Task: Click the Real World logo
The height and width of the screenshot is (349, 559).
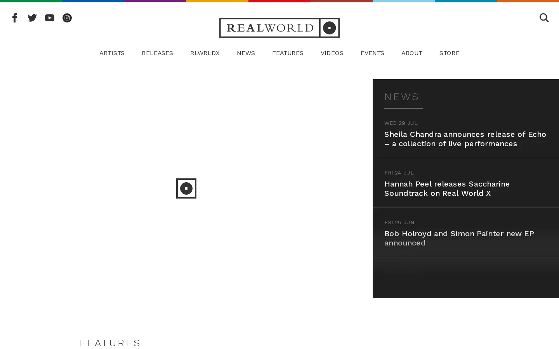Action: coord(279,28)
